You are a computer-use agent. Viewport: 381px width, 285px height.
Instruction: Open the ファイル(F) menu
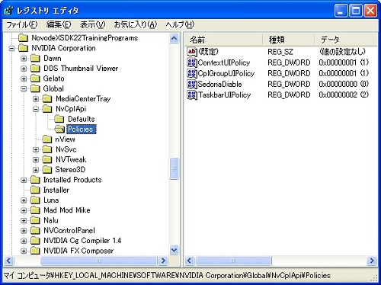pyautogui.click(x=22, y=24)
